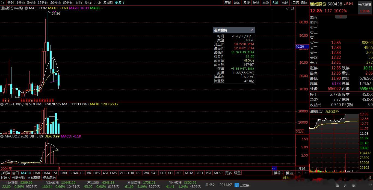Click the 叠加 overlay toolbar button
Screen dimensions: 373x190
click(237, 2)
